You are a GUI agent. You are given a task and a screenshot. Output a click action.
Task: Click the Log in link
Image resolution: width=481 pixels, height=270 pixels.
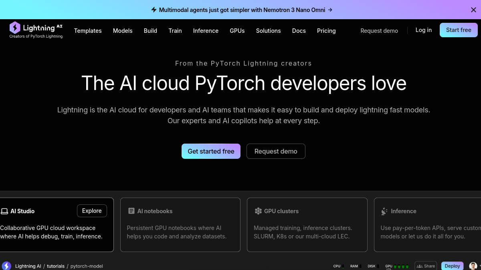pyautogui.click(x=424, y=30)
